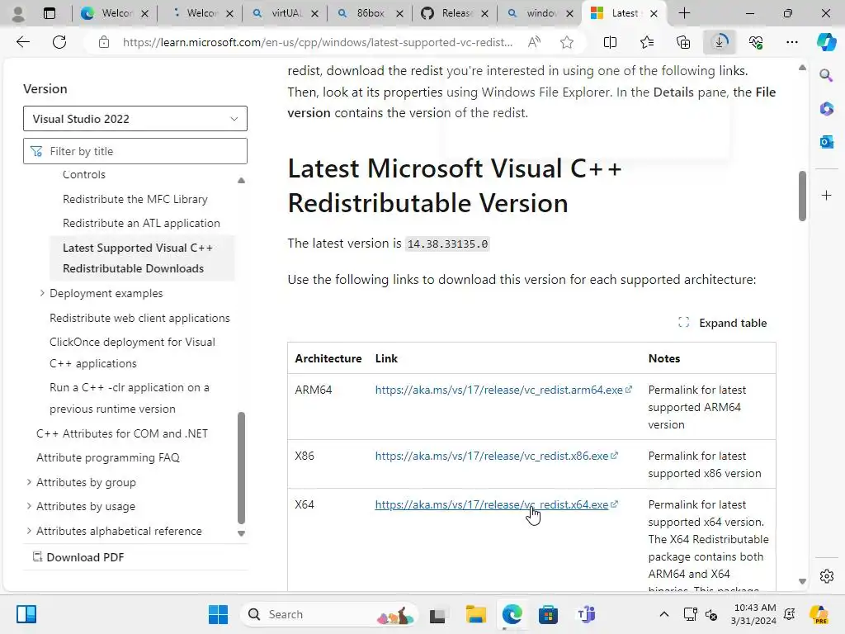
Task: Click the sidebar tree scrollbar thumb
Action: click(241, 468)
